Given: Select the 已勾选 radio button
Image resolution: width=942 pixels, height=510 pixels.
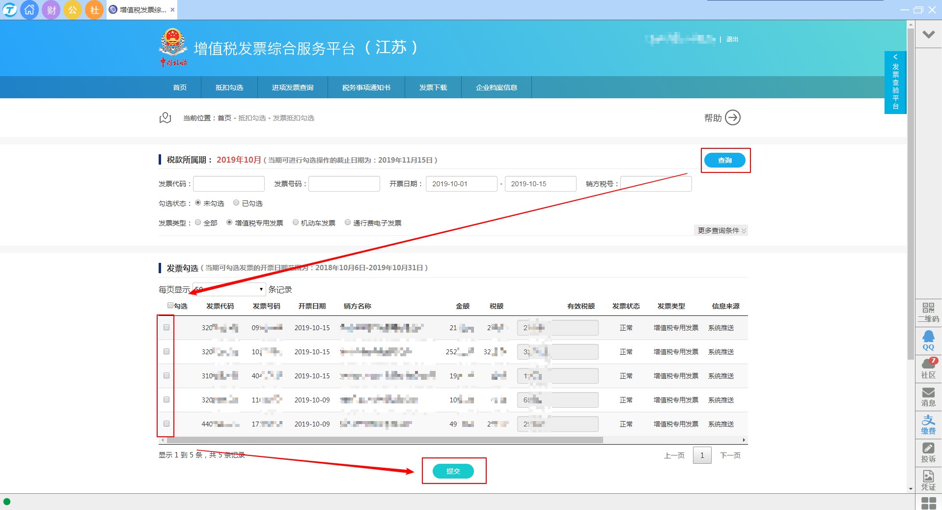Looking at the screenshot, I should click(x=236, y=203).
